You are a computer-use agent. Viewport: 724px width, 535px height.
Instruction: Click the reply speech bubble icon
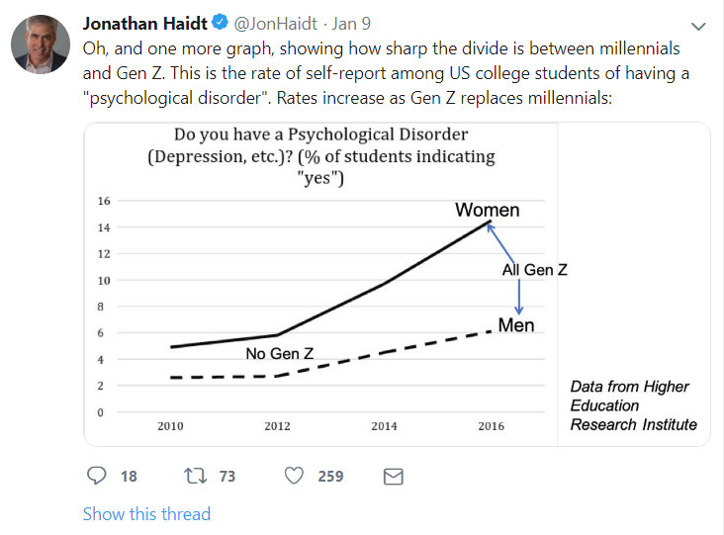[x=97, y=476]
